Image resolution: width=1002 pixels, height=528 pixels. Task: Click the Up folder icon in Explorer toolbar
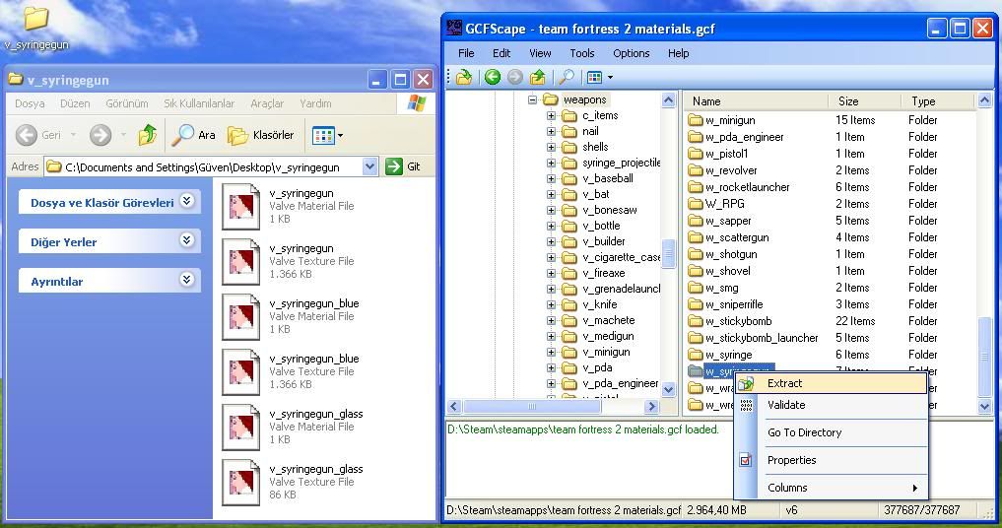pyautogui.click(x=148, y=135)
